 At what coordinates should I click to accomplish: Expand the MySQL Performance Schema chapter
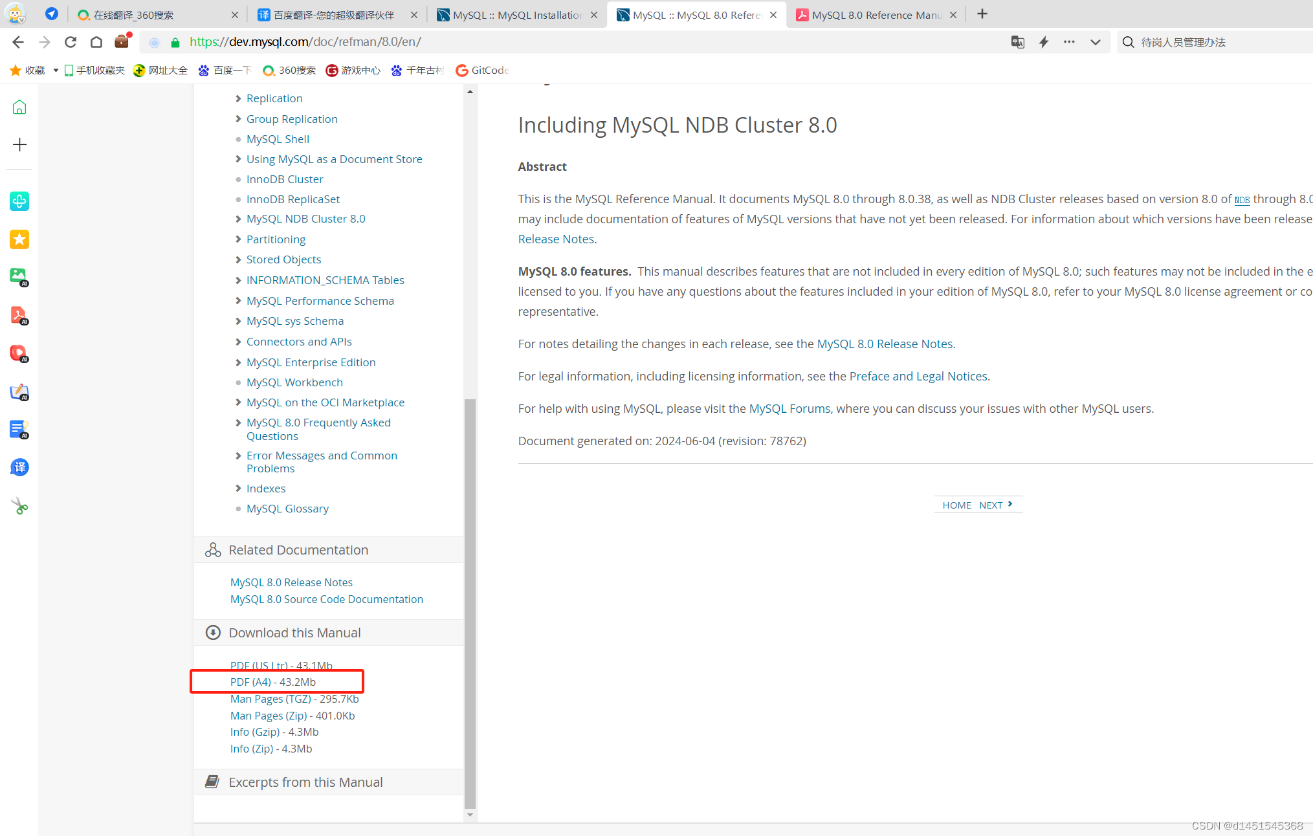[238, 301]
